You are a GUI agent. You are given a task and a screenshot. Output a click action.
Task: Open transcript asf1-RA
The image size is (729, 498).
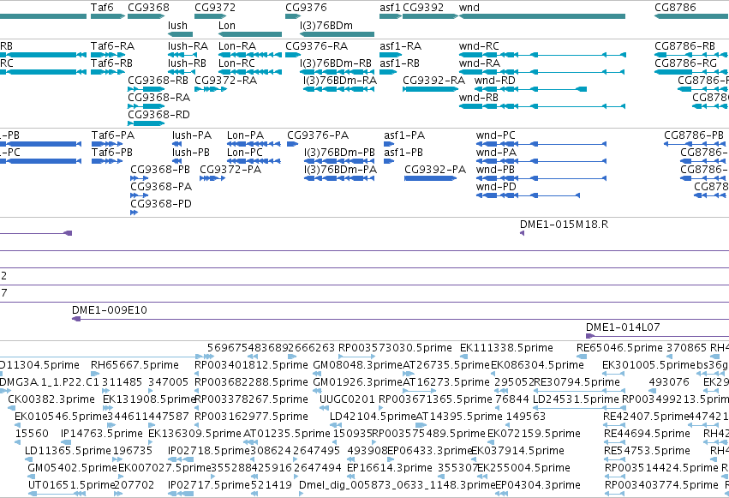[400, 46]
